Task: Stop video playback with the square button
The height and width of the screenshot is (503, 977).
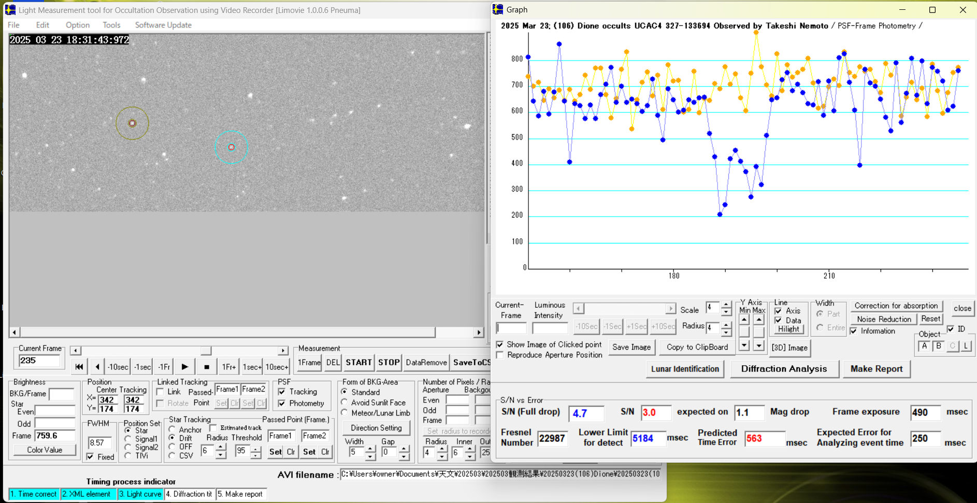Action: [206, 367]
